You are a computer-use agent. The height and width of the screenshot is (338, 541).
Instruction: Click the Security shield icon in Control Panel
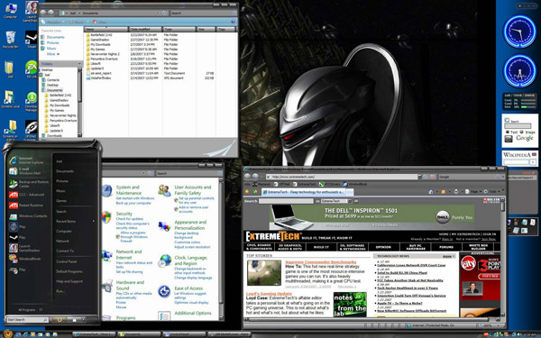[106, 217]
